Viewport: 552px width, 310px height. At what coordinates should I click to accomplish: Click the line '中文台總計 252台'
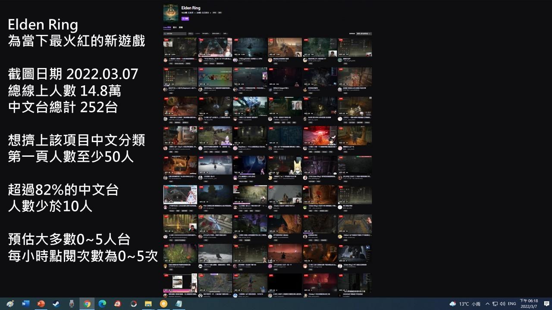click(63, 107)
